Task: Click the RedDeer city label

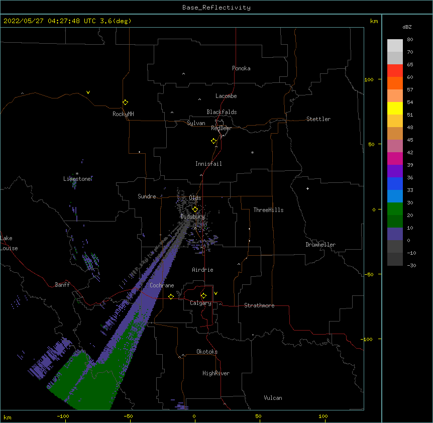Action: click(x=221, y=128)
